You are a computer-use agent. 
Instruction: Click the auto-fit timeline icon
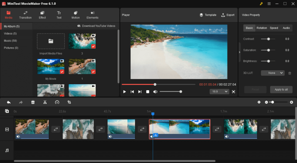click(259, 102)
